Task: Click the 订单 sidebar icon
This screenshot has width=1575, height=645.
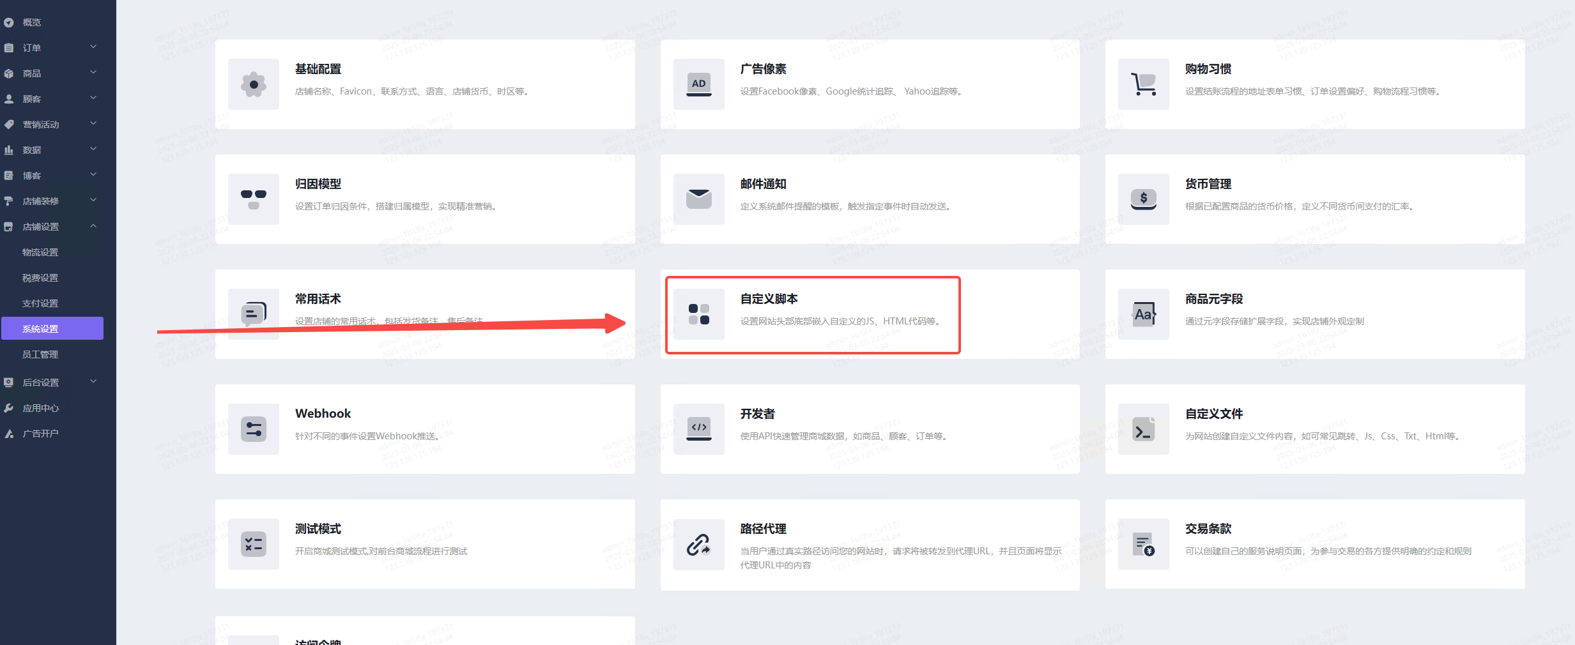Action: pos(9,48)
